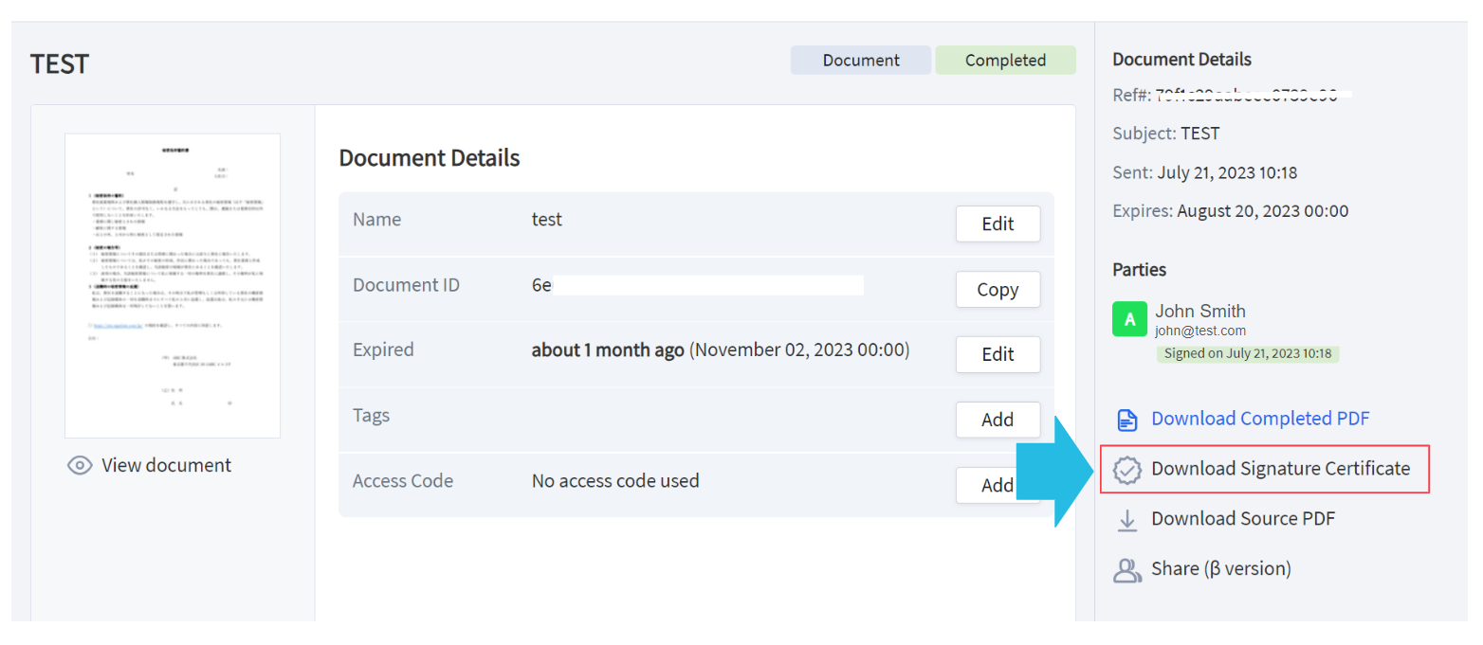The image size is (1483, 645).
Task: Copy the Document ID
Action: point(998,289)
